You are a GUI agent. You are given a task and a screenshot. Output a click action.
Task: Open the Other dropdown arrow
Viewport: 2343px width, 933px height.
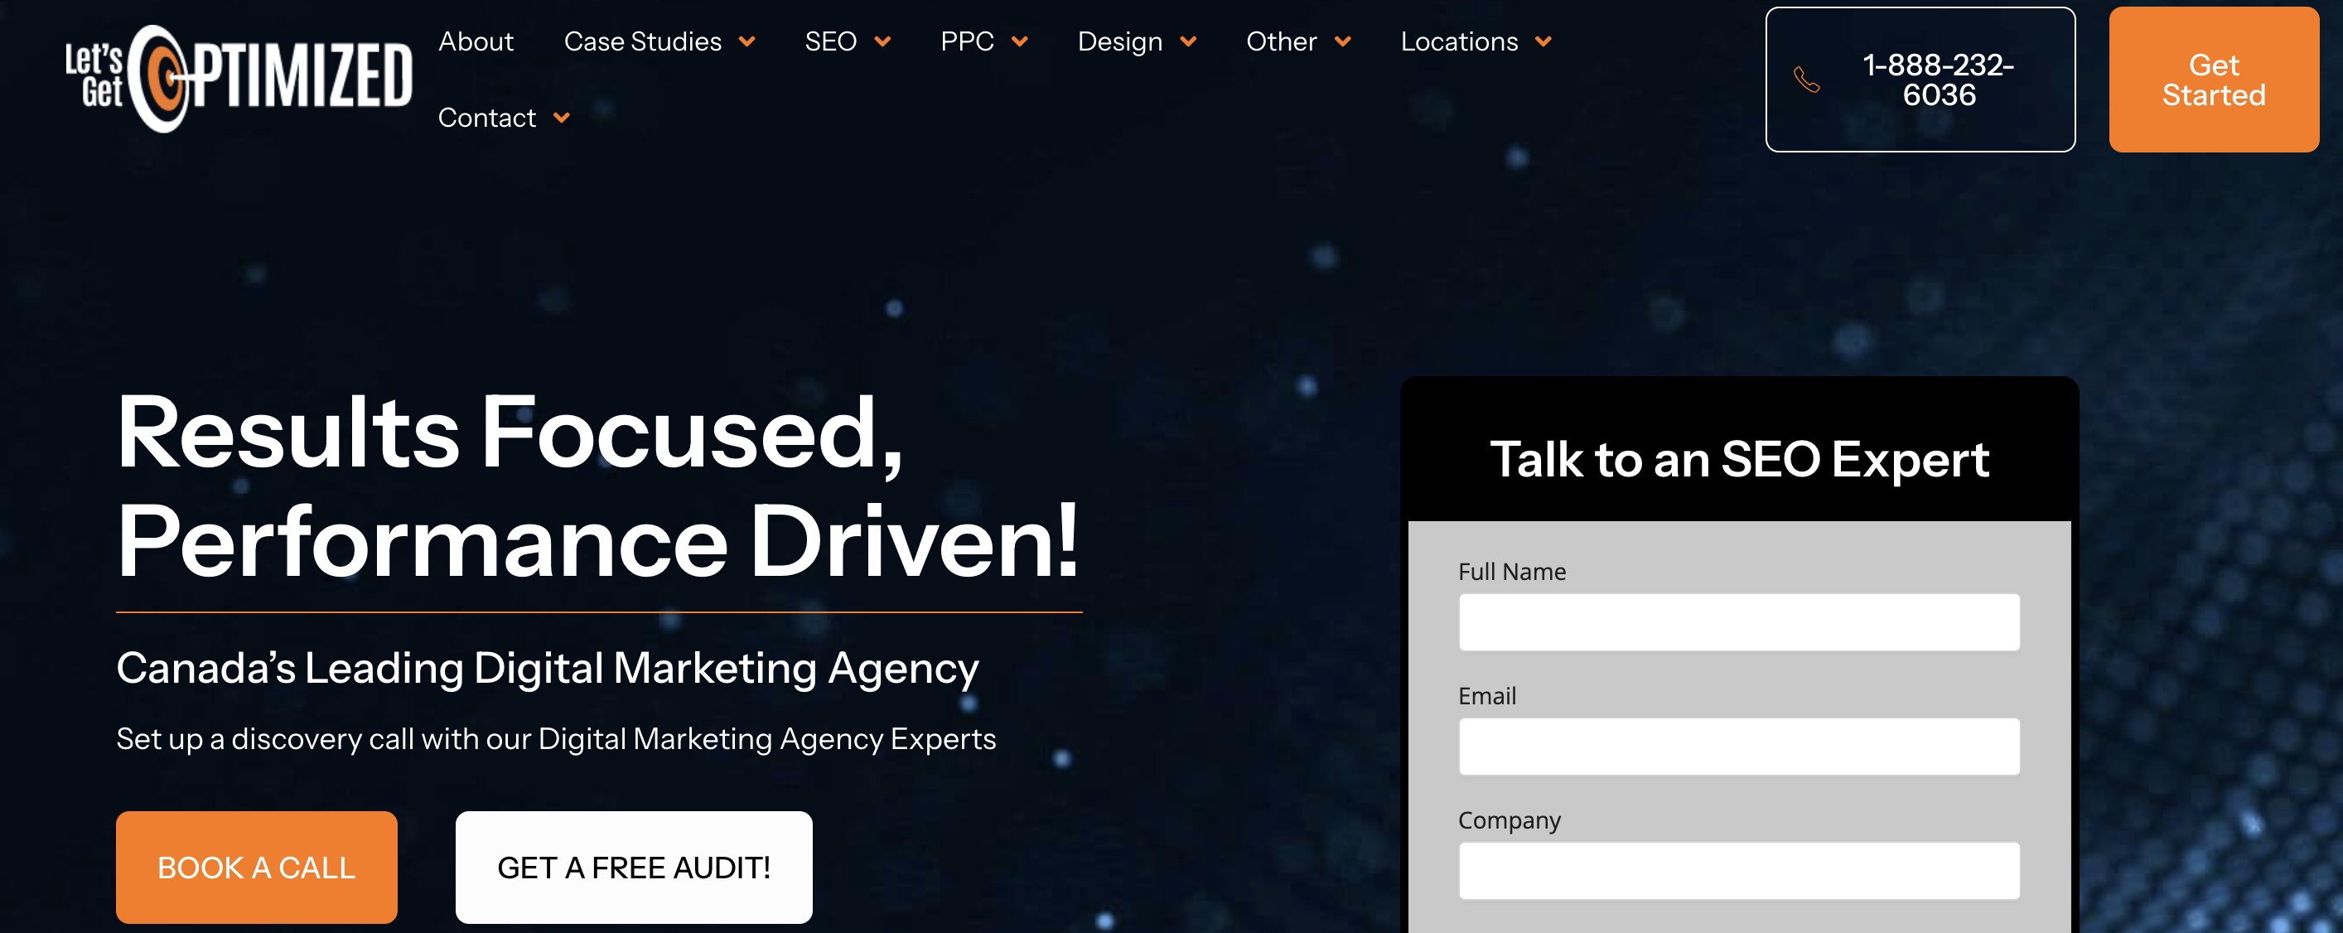(x=1342, y=41)
